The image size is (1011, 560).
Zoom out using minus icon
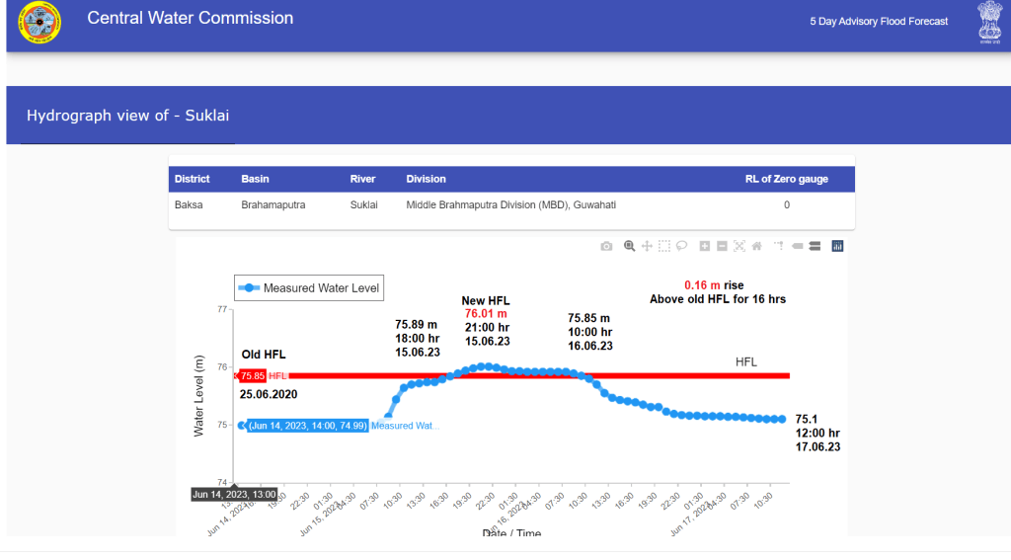pos(723,246)
